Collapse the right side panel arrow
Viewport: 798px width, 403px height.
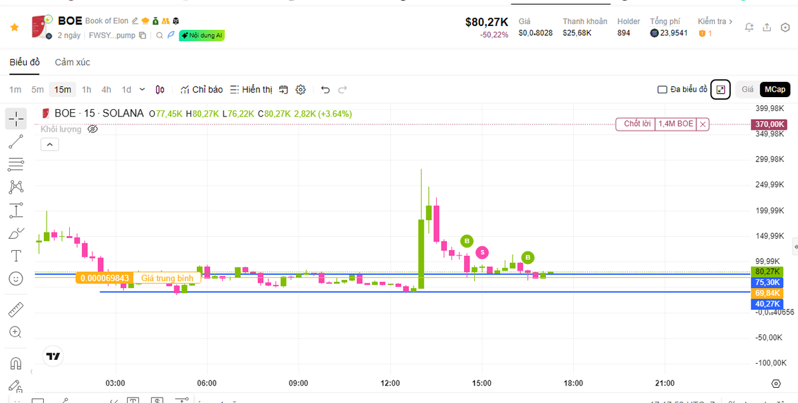click(x=795, y=246)
